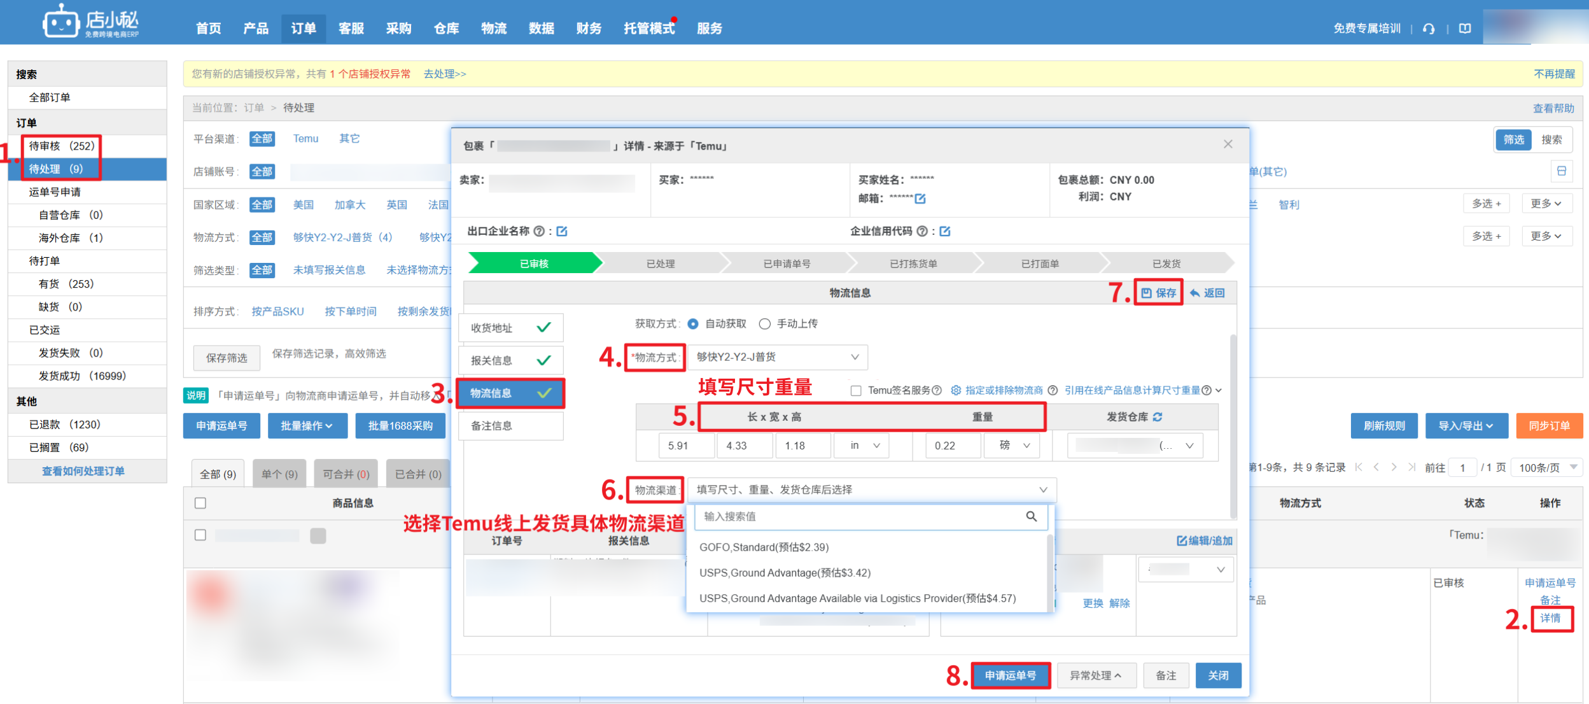Open the 仓库 top menu

pos(446,29)
